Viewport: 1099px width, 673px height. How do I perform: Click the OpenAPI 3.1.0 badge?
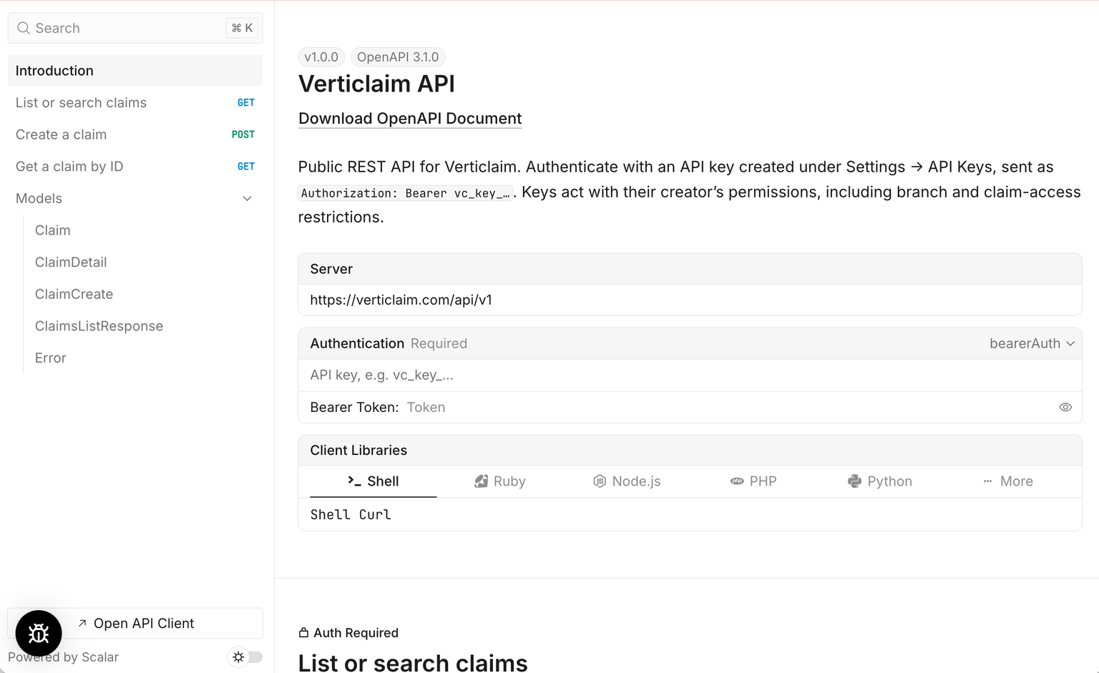point(398,57)
